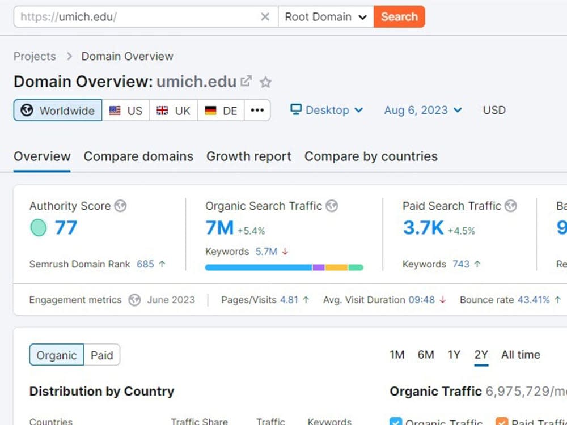Click the Engagement metrics globe icon
567x425 pixels.
click(134, 300)
